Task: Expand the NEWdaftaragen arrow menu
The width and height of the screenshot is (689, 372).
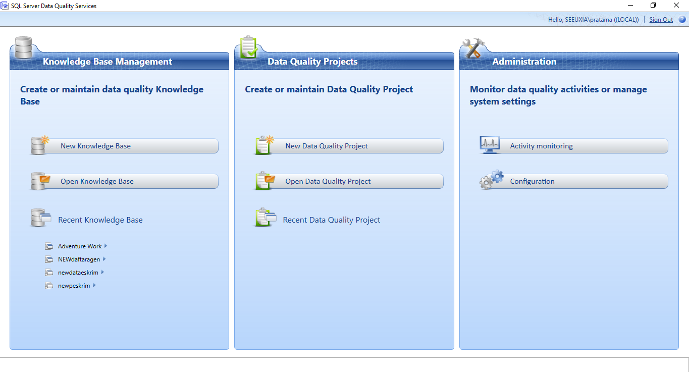Action: click(104, 259)
